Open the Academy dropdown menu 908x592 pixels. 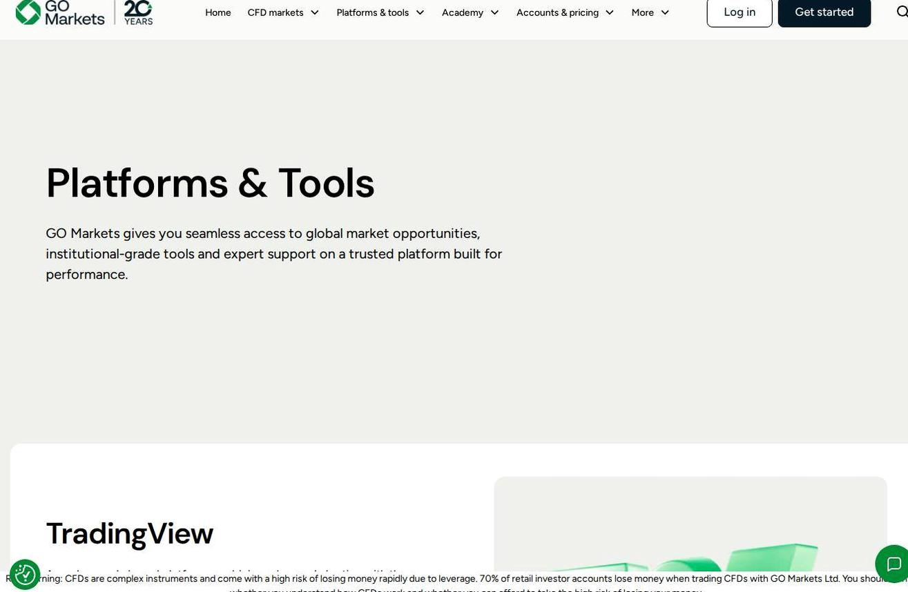click(x=470, y=12)
